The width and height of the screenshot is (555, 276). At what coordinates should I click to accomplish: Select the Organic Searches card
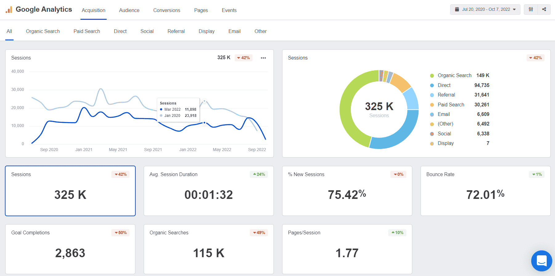(209, 249)
